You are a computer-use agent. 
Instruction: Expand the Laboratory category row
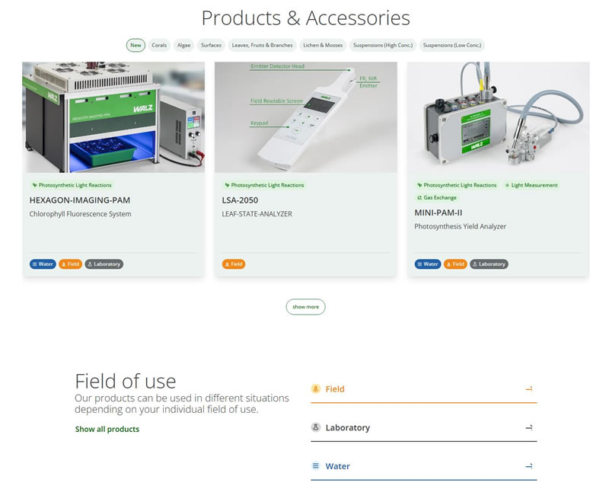point(424,428)
